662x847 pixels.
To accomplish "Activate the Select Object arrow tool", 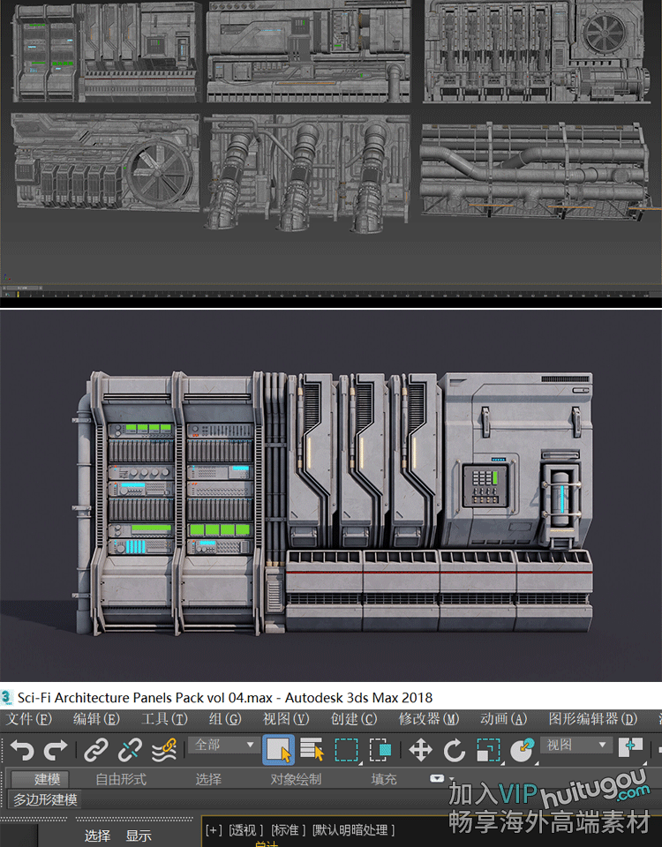I will (278, 750).
